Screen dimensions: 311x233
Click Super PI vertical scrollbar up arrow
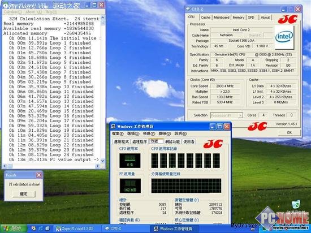coord(102,18)
